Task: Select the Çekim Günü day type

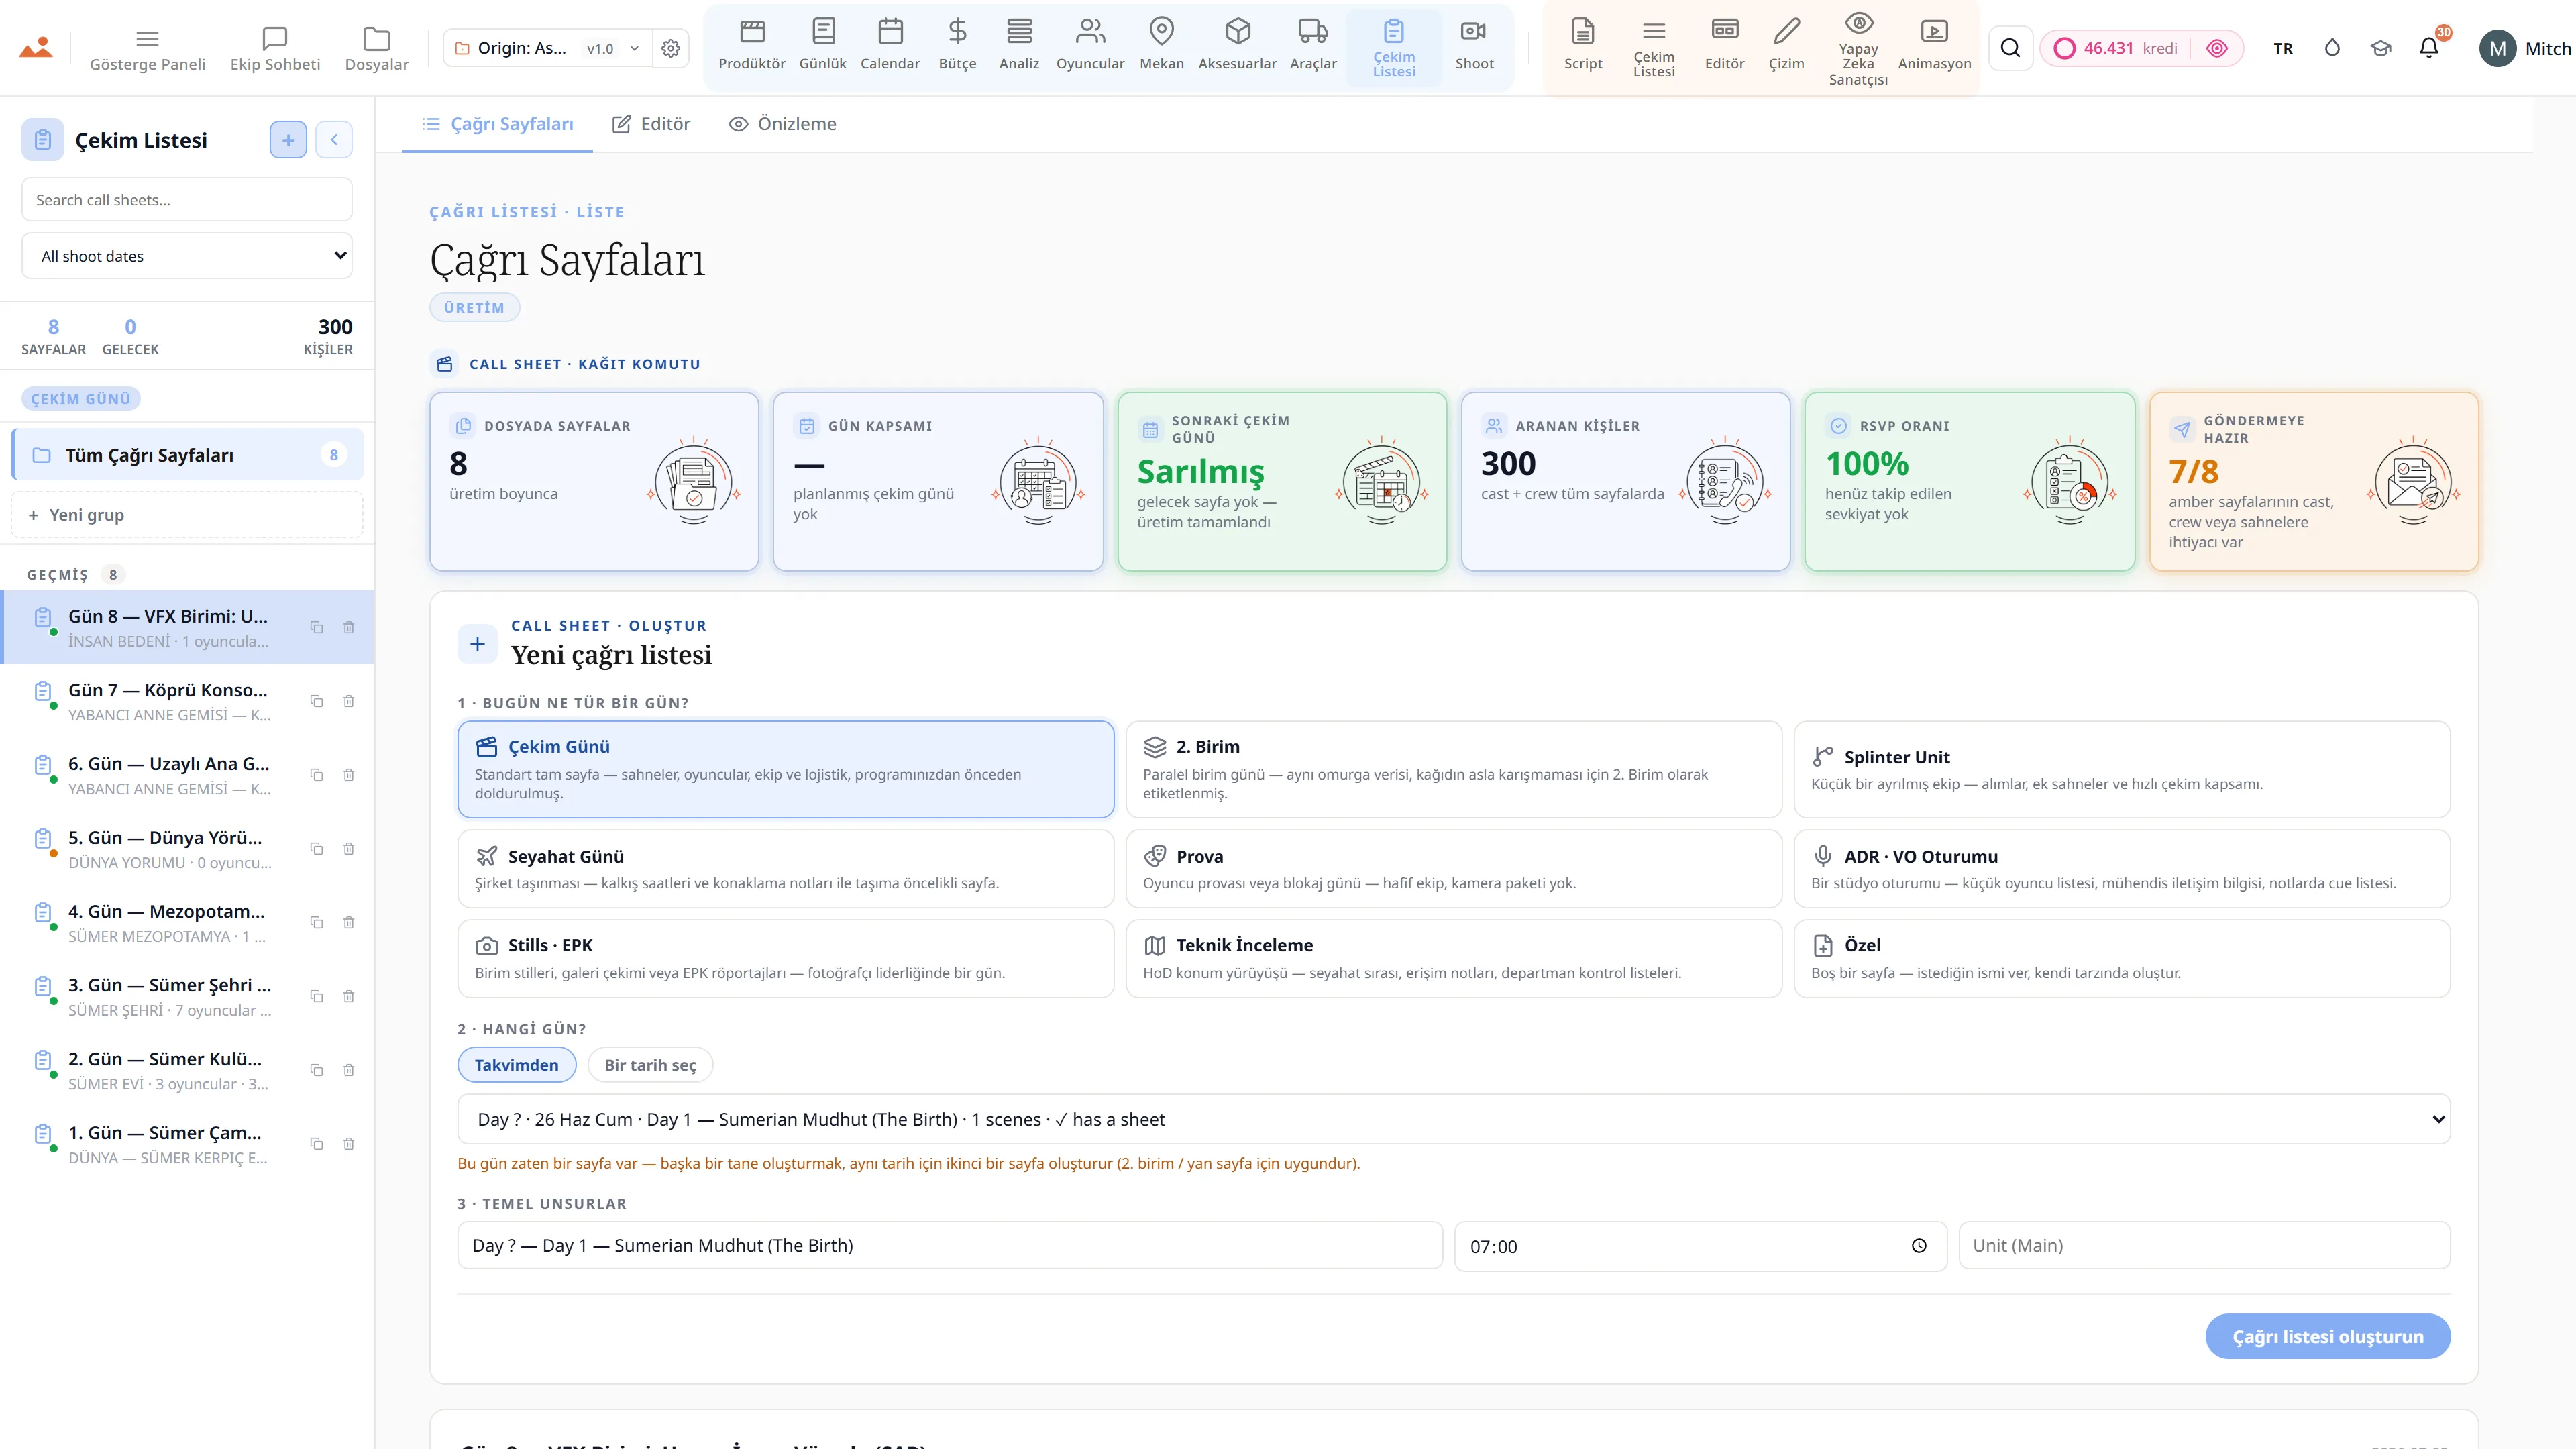Action: (x=786, y=769)
